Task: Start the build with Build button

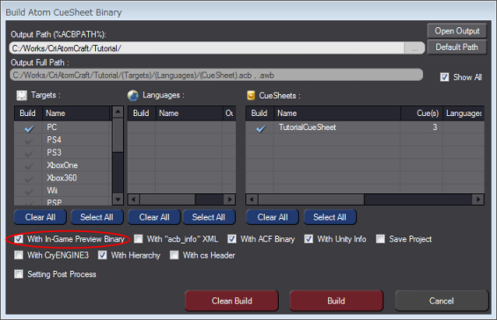Action: (x=336, y=301)
